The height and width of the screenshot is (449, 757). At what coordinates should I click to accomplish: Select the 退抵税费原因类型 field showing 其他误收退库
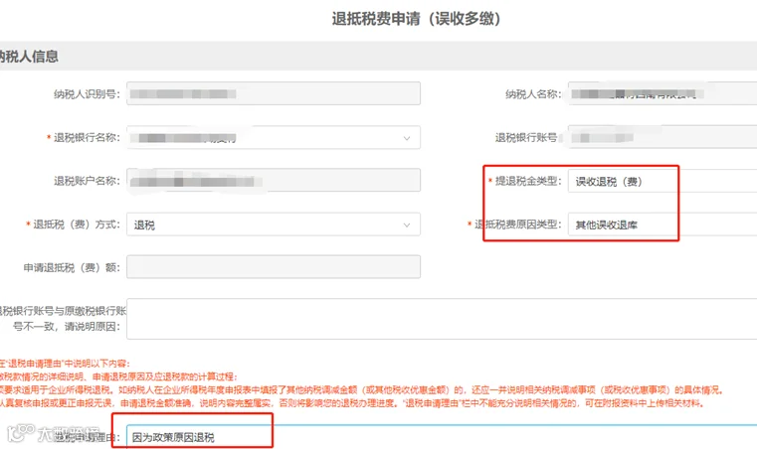pos(662,224)
